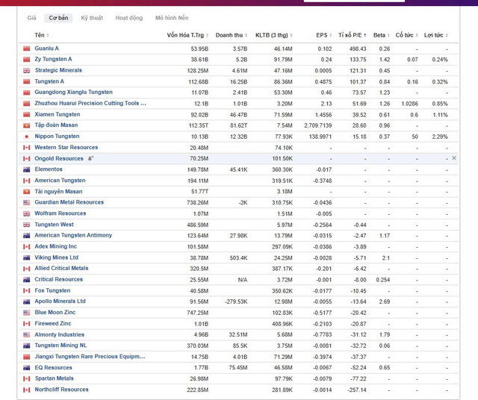This screenshot has width=478, height=400.
Task: Select the Giá tab
Action: [x=31, y=17]
